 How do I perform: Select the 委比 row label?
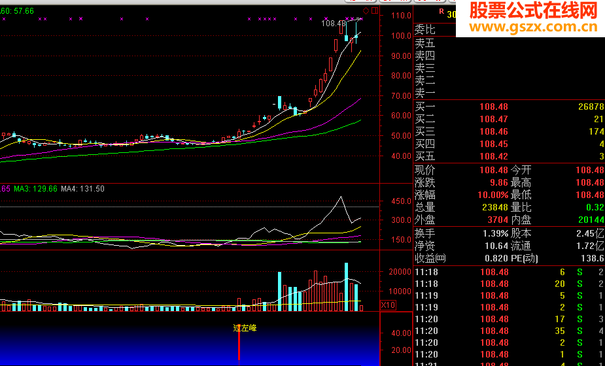pos(425,29)
